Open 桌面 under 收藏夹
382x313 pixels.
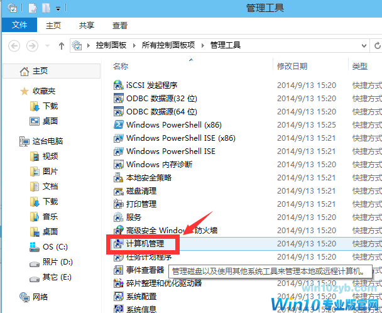click(x=50, y=121)
